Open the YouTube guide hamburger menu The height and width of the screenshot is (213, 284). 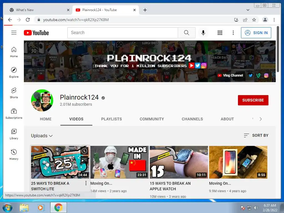(x=14, y=33)
